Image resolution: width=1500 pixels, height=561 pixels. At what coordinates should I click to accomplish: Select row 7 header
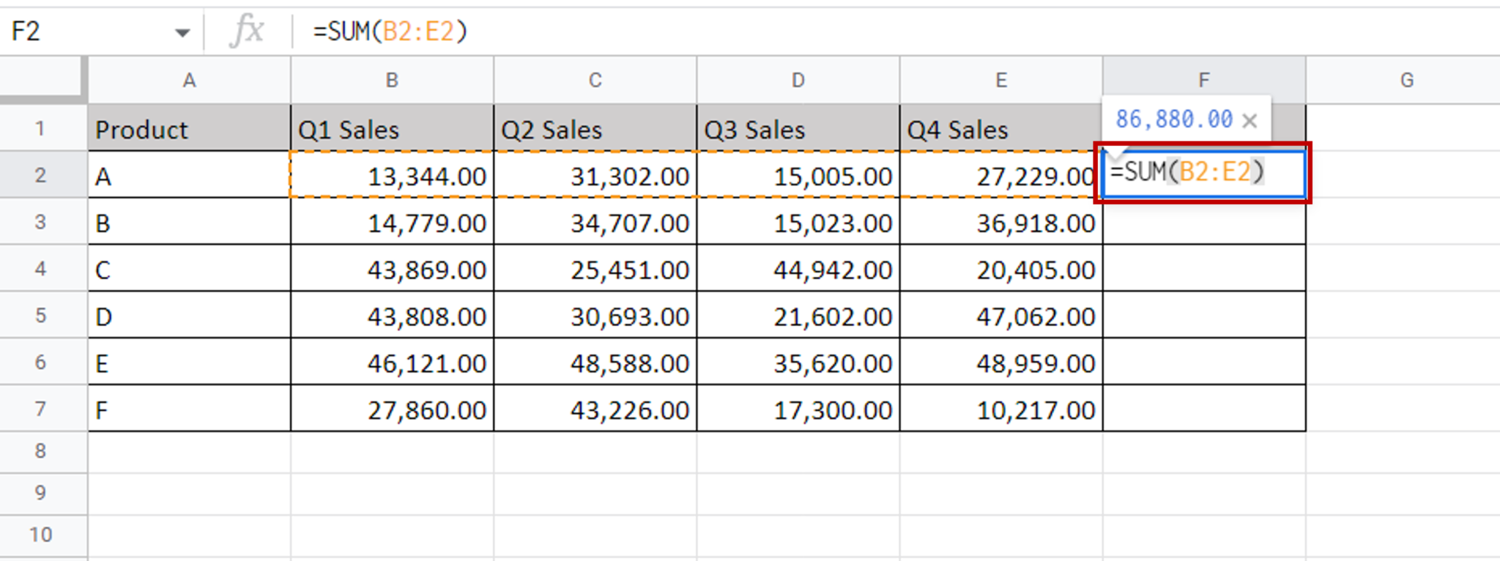tap(42, 409)
